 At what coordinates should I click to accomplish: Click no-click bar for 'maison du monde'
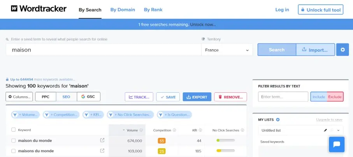tap(226, 140)
